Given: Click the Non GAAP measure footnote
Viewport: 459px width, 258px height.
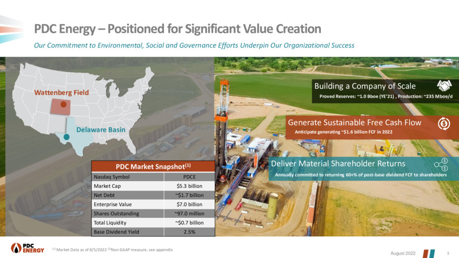Looking at the screenshot, I should (140, 250).
